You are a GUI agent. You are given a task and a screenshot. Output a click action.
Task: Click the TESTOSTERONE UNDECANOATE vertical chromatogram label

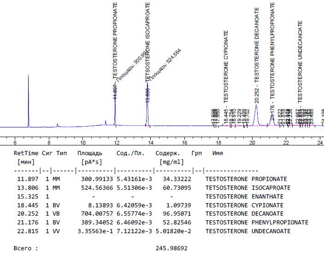(300, 61)
